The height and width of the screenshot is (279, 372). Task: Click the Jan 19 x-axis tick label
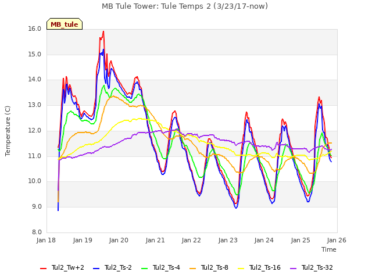click(x=83, y=240)
